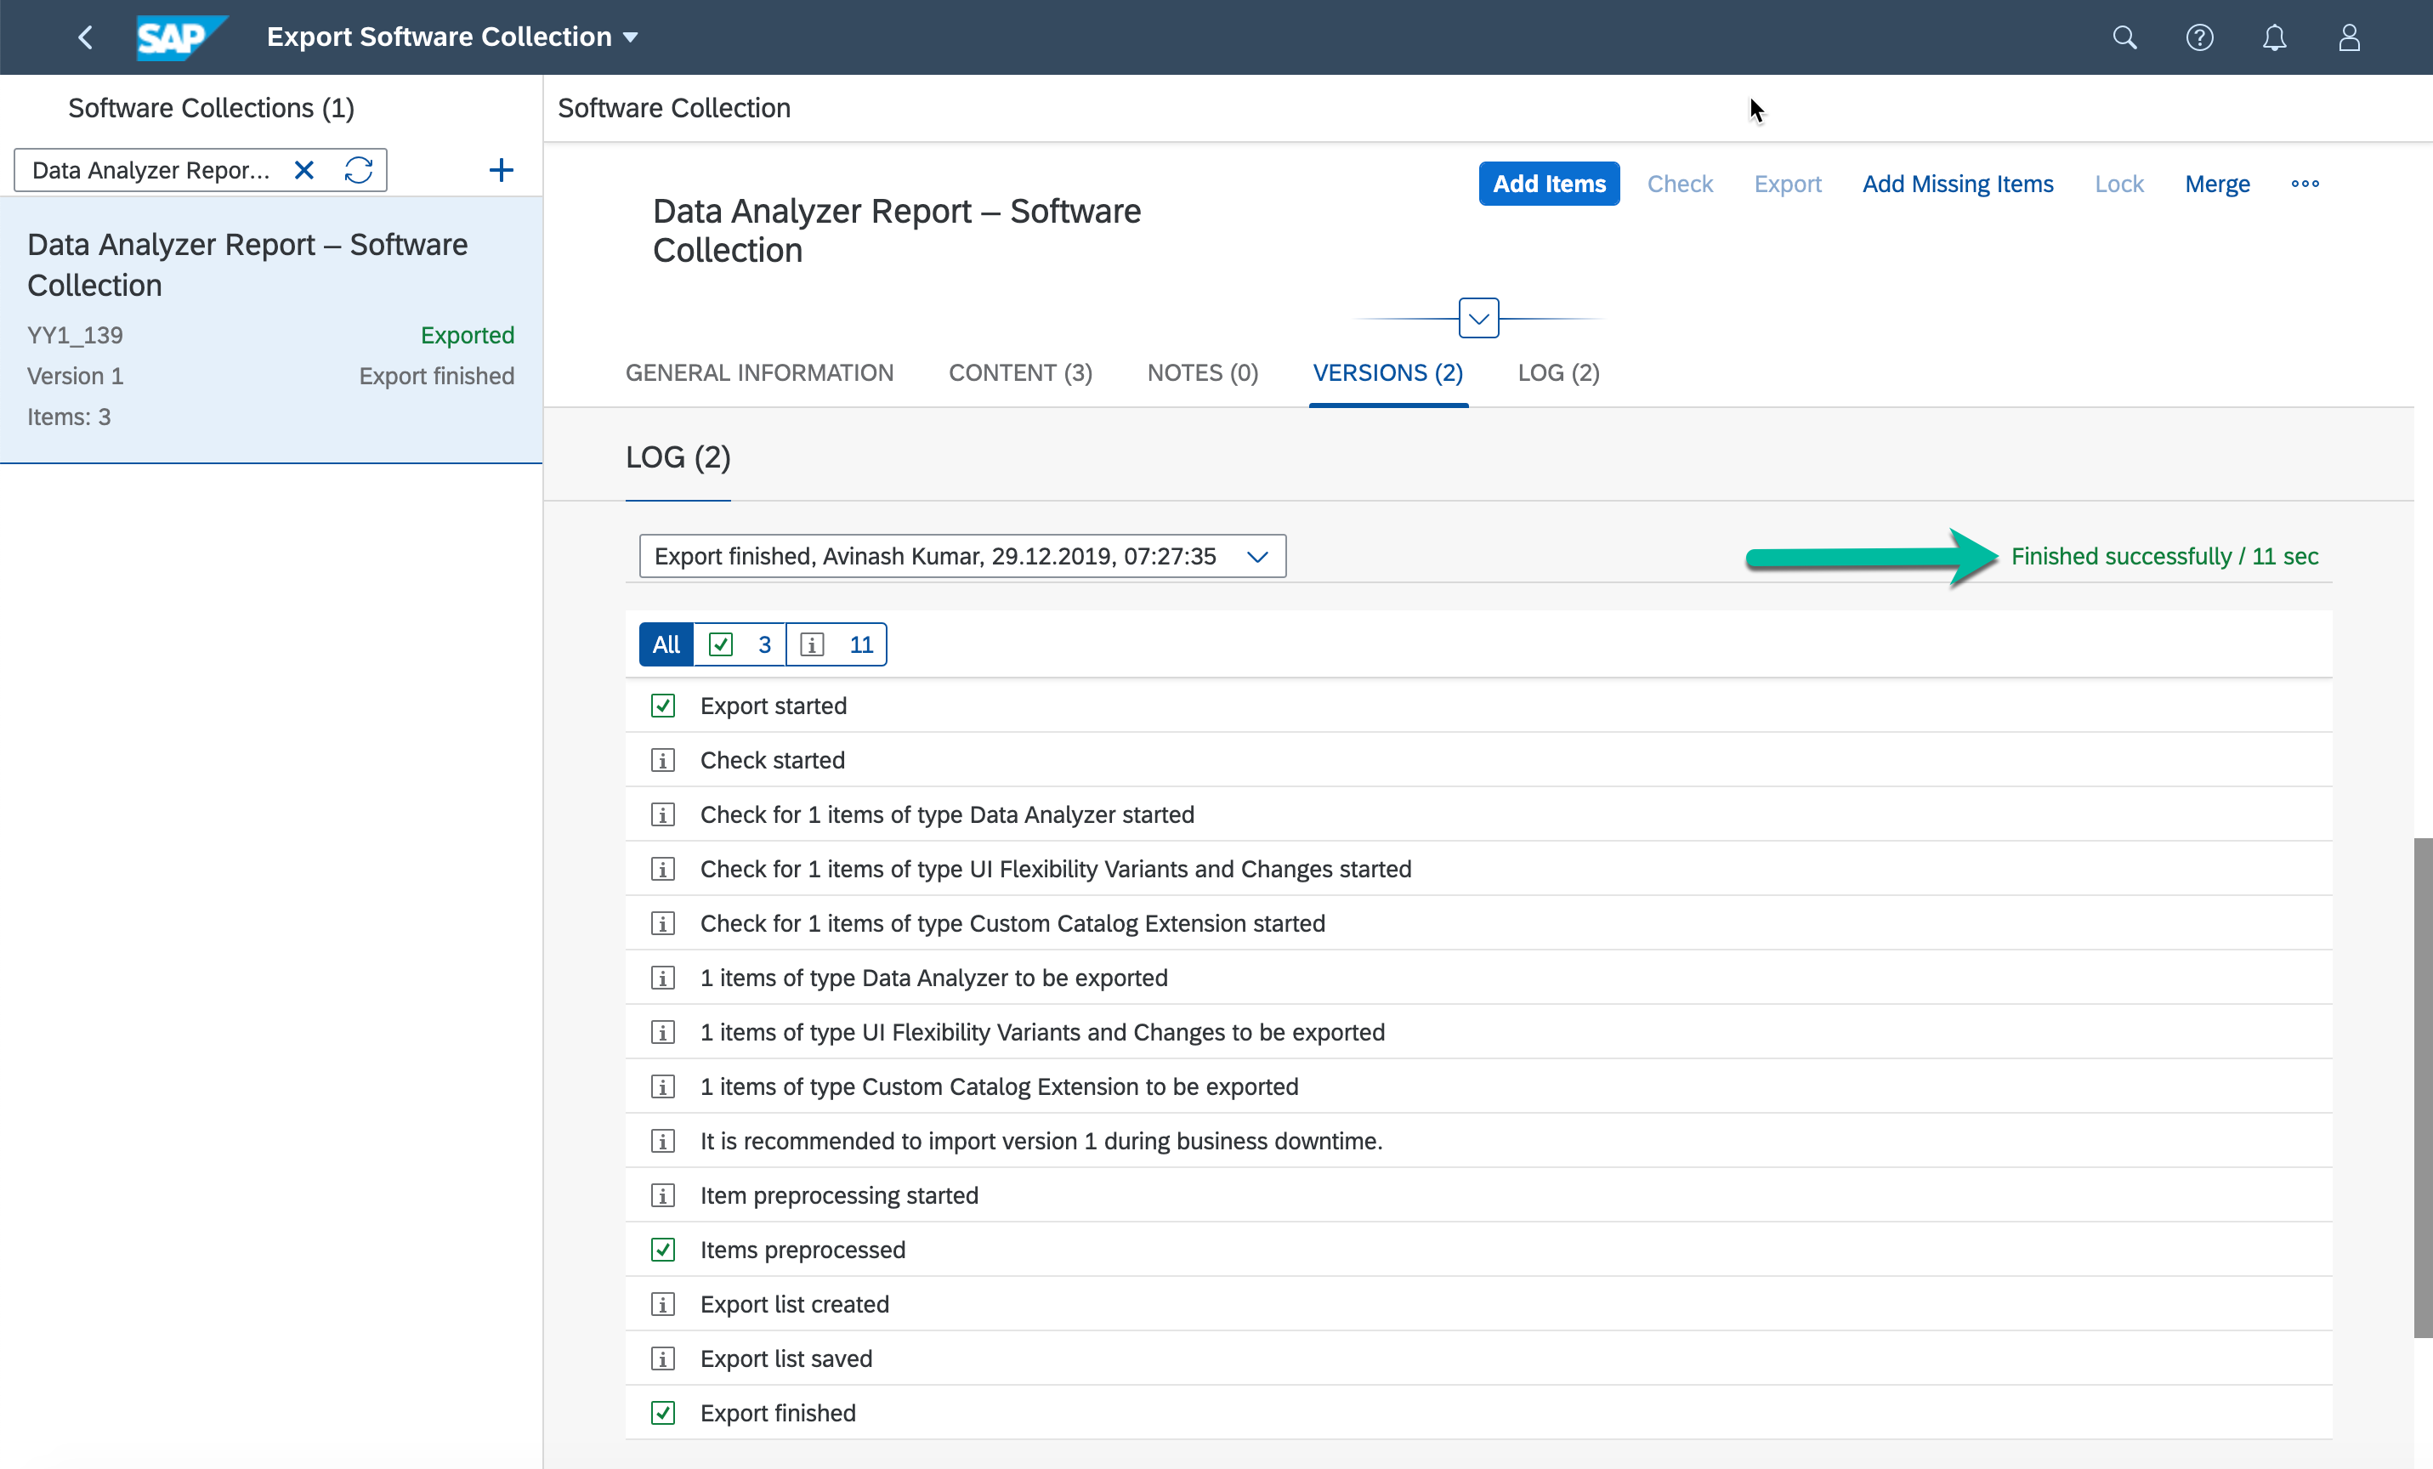The width and height of the screenshot is (2433, 1469).
Task: Click the back navigation arrow
Action: 85,37
